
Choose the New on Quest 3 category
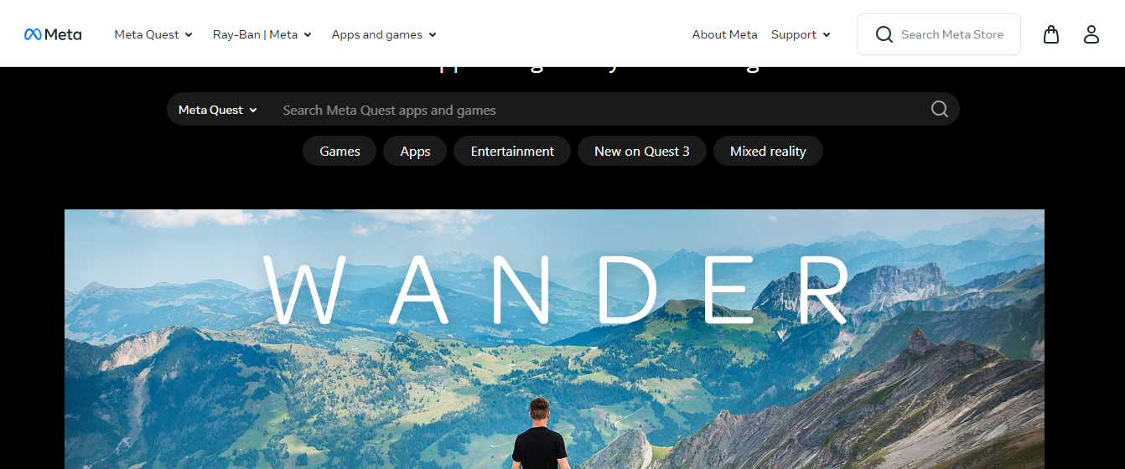642,151
